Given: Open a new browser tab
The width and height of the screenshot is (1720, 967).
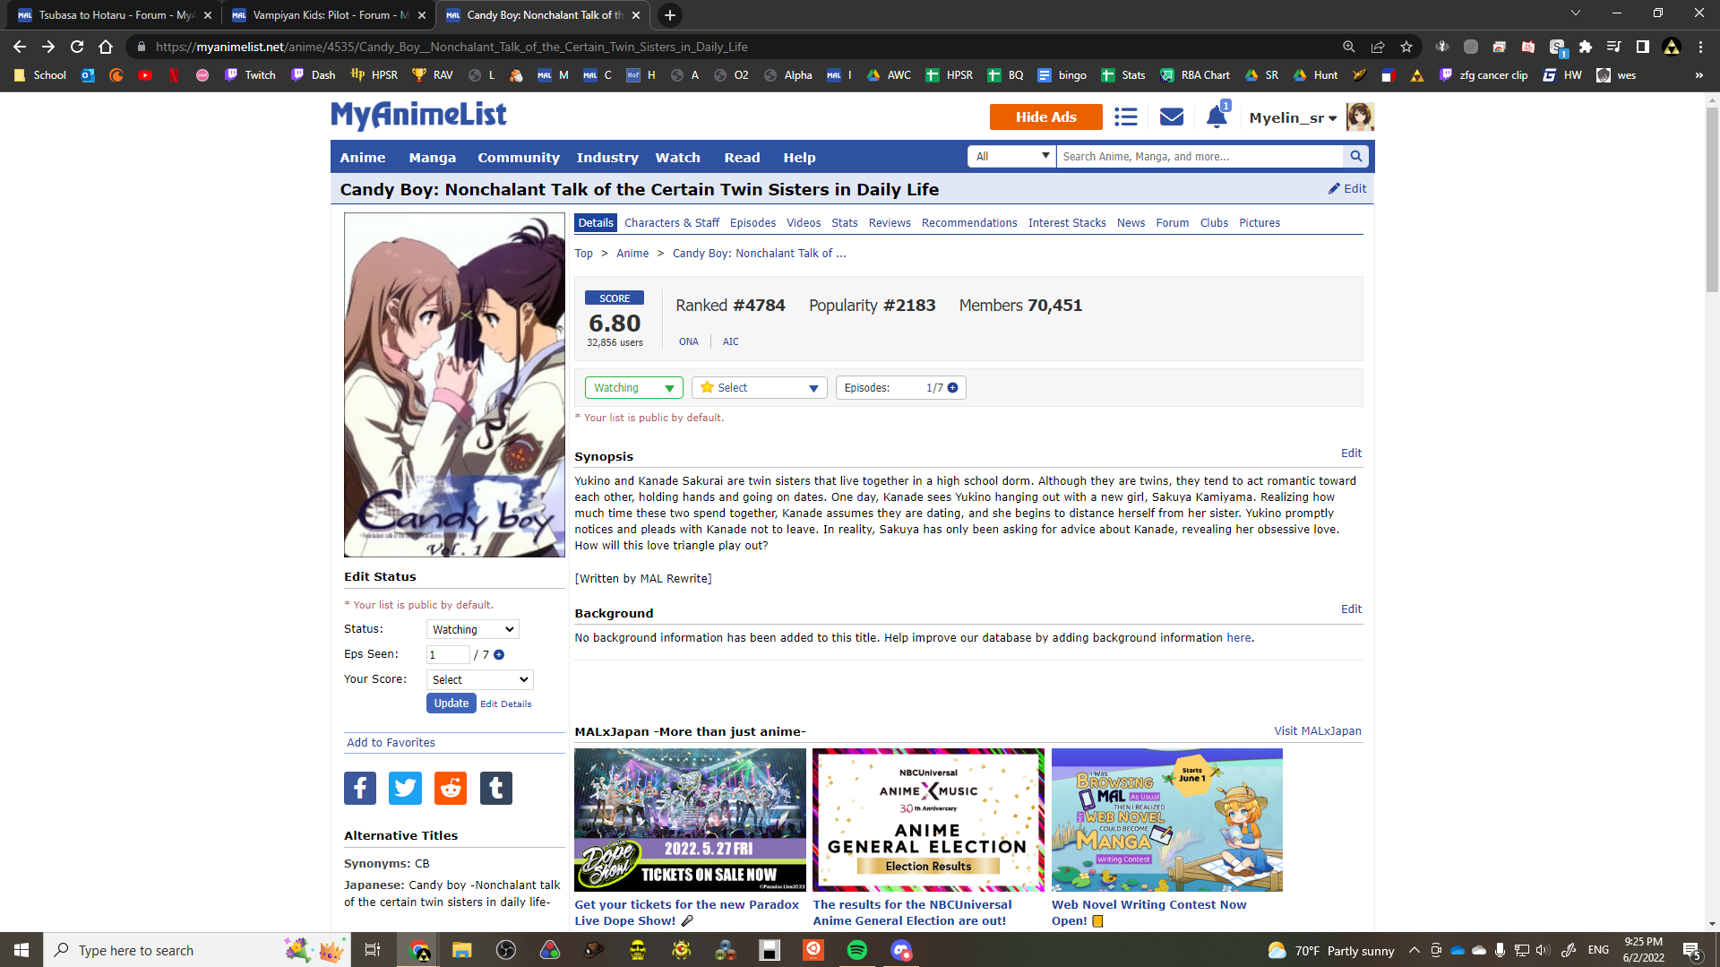Looking at the screenshot, I should coord(669,15).
